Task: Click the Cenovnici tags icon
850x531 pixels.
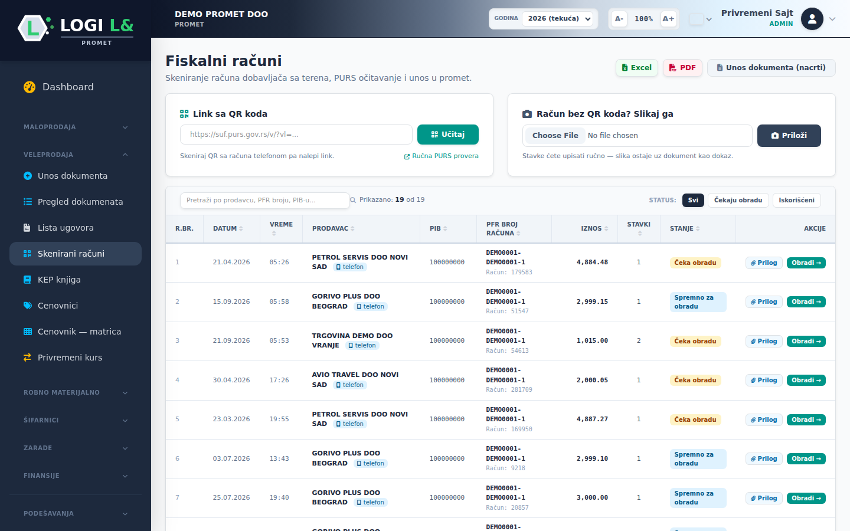Action: coord(27,306)
